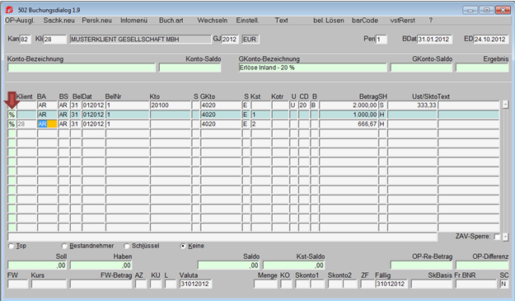The height and width of the screenshot is (301, 515).
Task: Click the CD cell with 20
Action: coord(303,106)
